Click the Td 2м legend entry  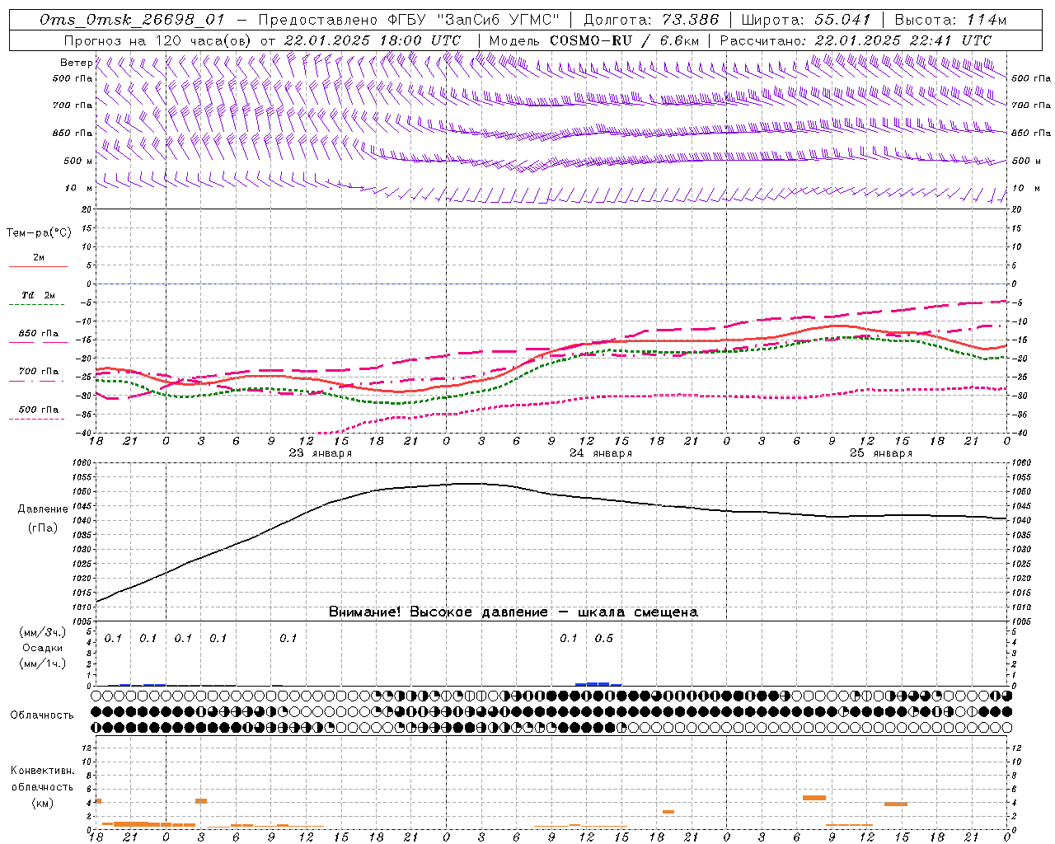(39, 295)
